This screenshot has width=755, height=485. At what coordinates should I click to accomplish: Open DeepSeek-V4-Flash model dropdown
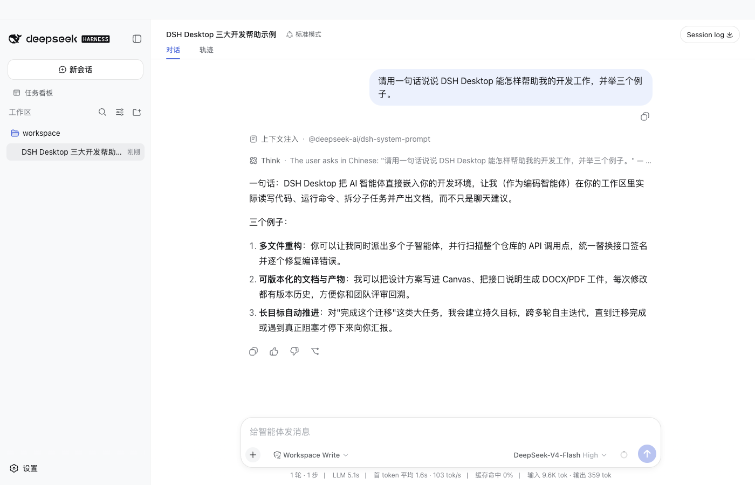(x=560, y=455)
